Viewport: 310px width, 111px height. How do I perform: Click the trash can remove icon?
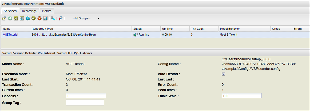click(45, 18)
